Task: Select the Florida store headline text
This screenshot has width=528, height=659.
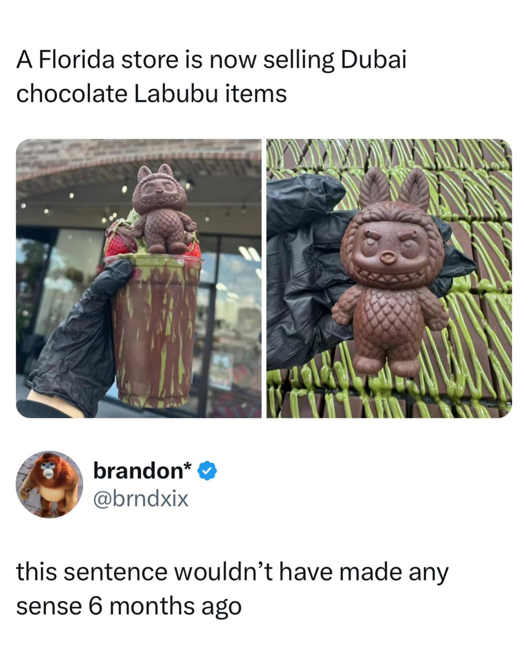Action: coord(211,77)
